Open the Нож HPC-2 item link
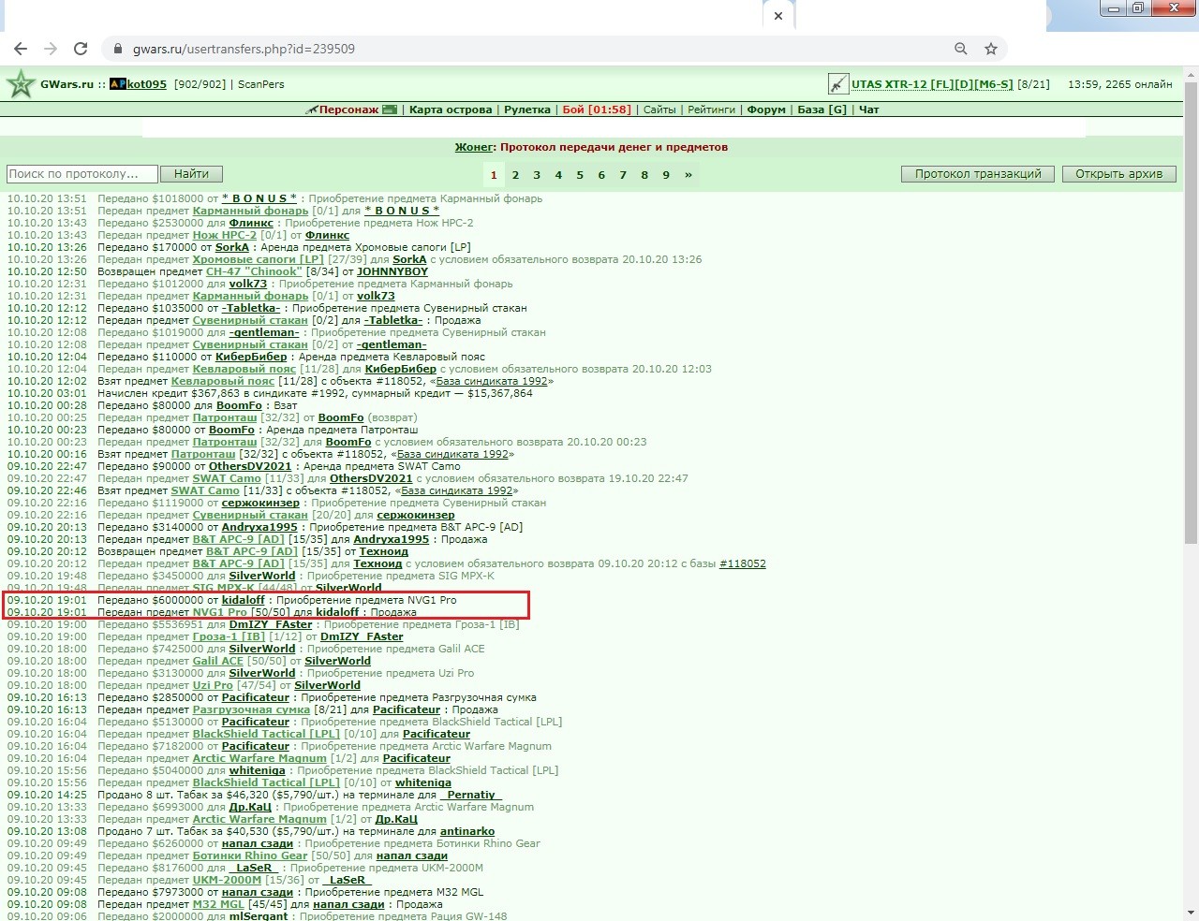1199x921 pixels. pos(225,235)
